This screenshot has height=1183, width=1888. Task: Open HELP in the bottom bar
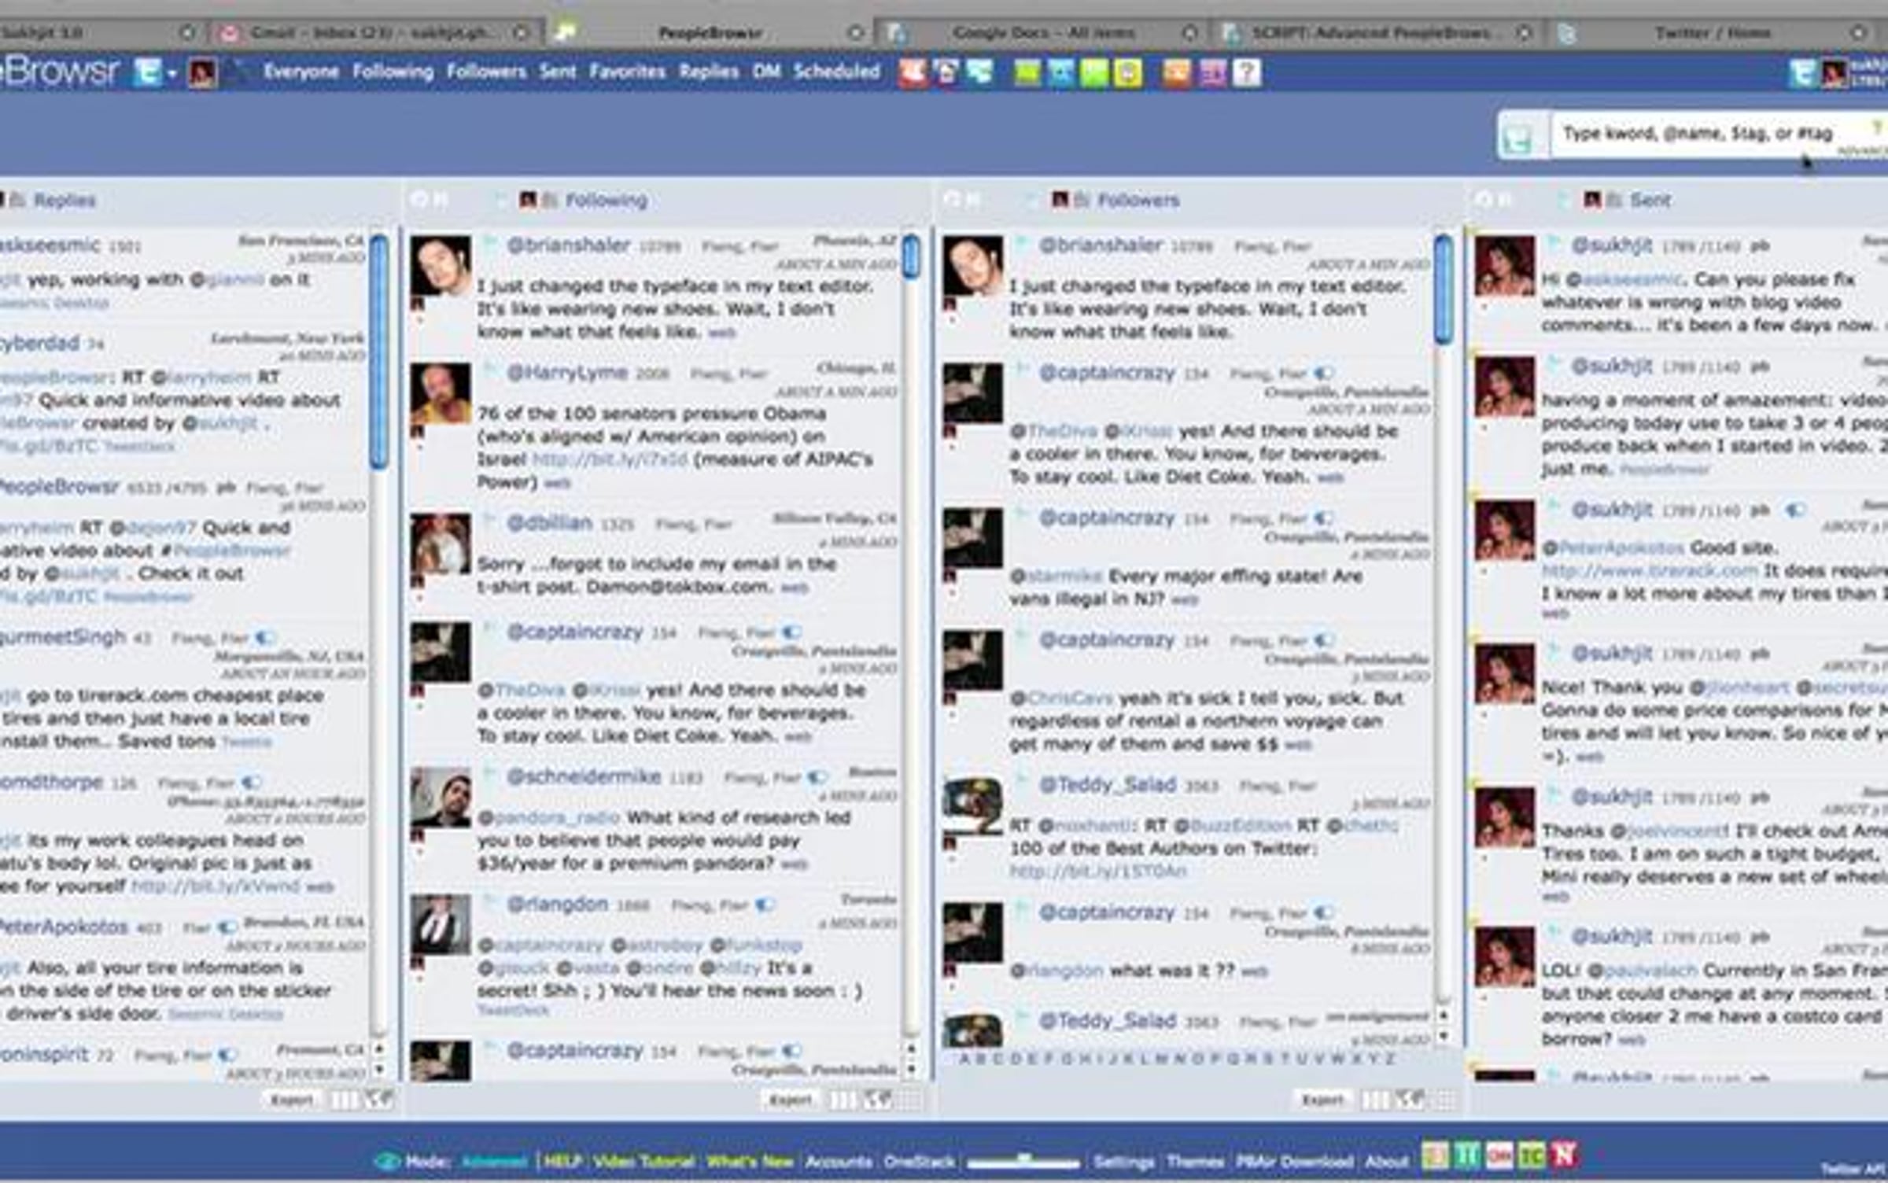pyautogui.click(x=563, y=1161)
